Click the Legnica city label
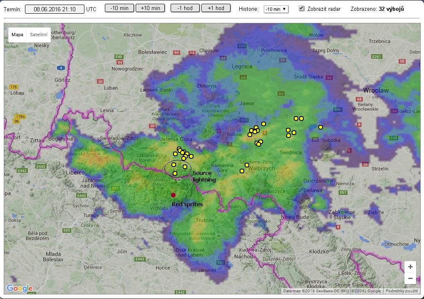 point(242,66)
